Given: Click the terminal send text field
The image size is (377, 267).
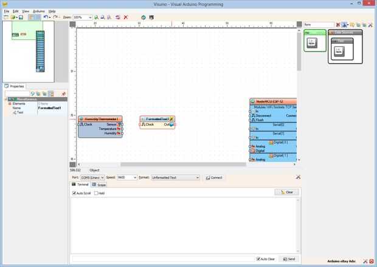Looking at the screenshot, I should pyautogui.click(x=162, y=259).
